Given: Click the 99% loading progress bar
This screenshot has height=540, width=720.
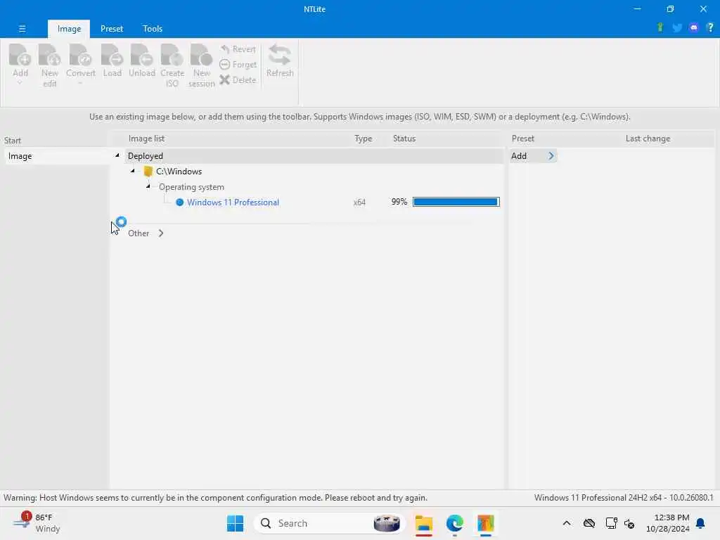Looking at the screenshot, I should (456, 202).
